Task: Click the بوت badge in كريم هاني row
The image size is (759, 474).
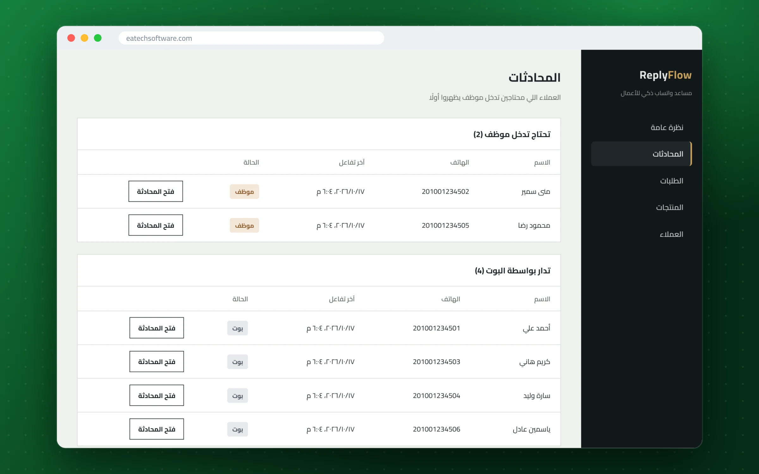Action: (238, 362)
